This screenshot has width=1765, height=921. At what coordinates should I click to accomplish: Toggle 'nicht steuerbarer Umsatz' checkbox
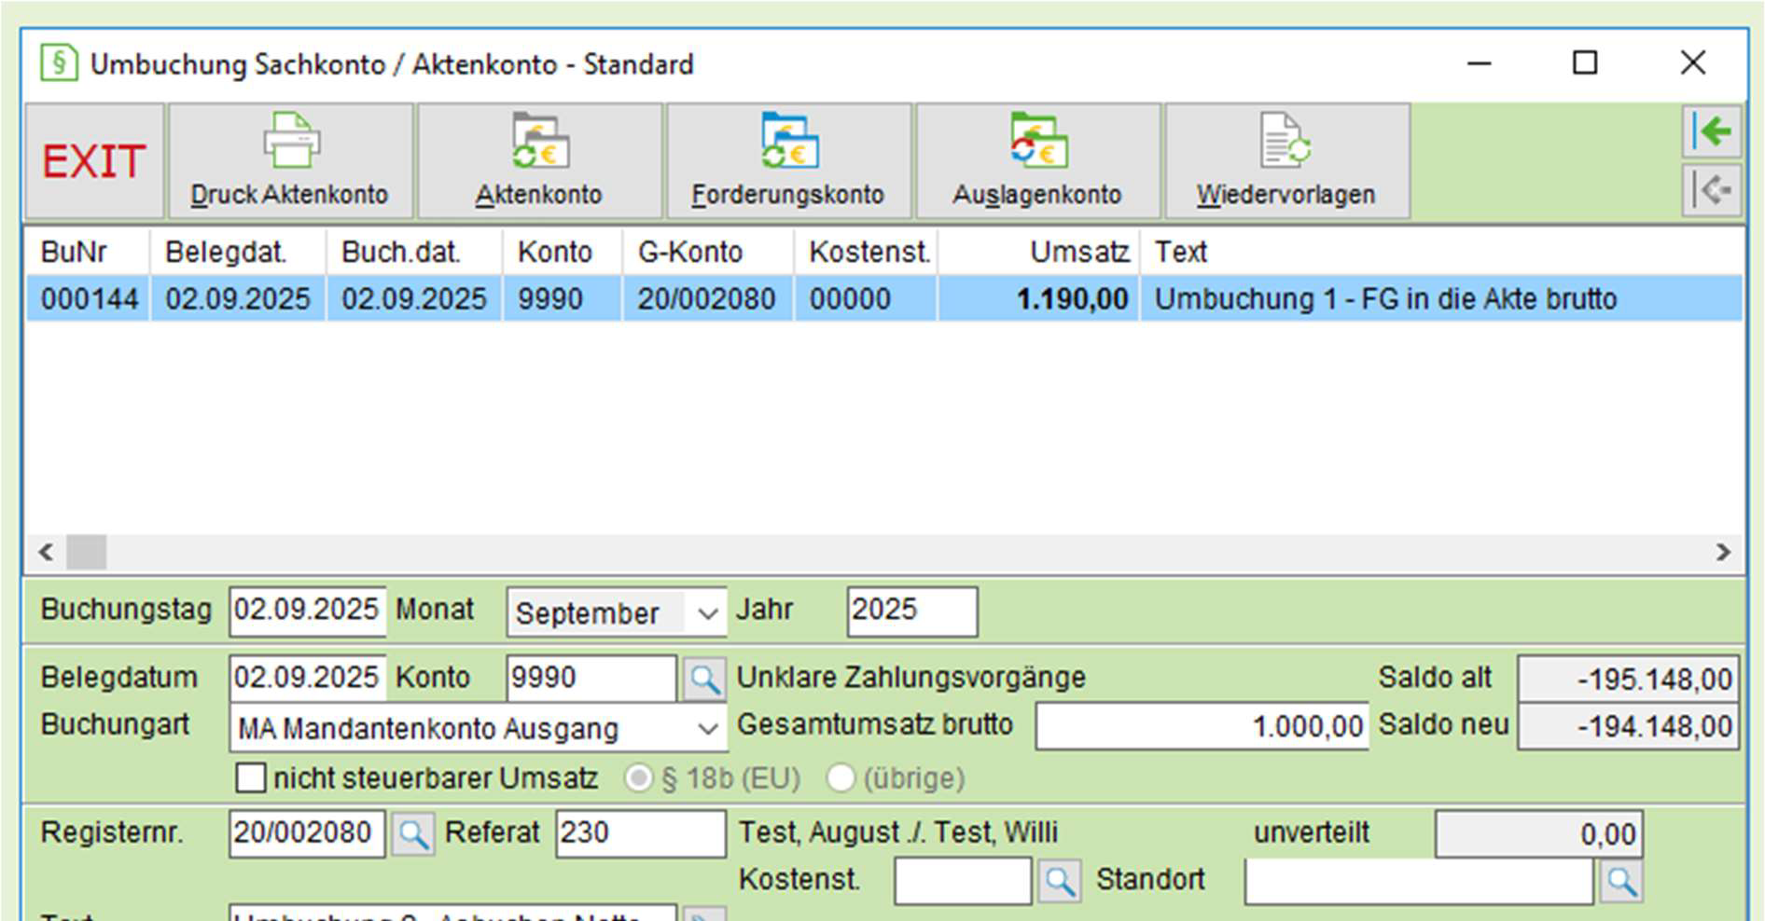[x=251, y=777]
